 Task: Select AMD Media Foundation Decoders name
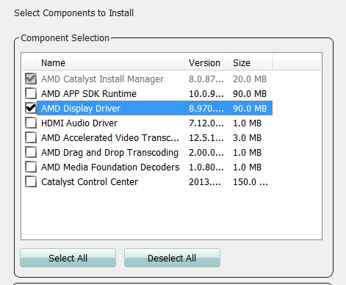coord(110,167)
